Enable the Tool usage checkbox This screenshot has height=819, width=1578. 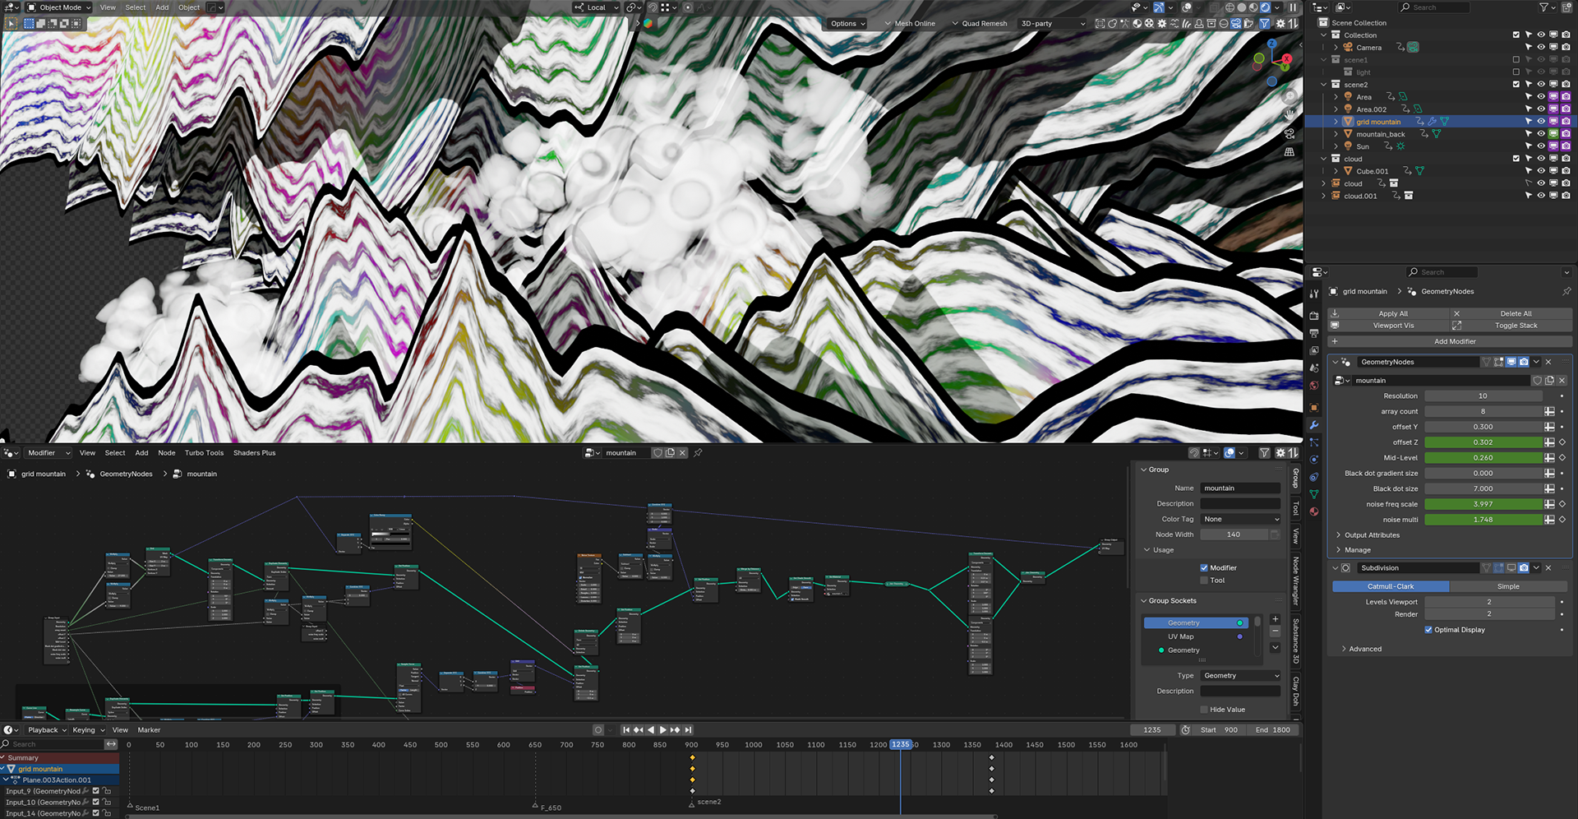1204,581
